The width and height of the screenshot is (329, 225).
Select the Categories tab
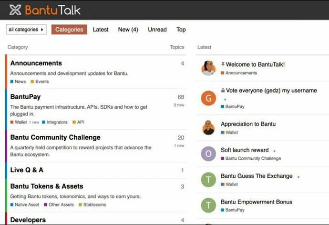(69, 30)
